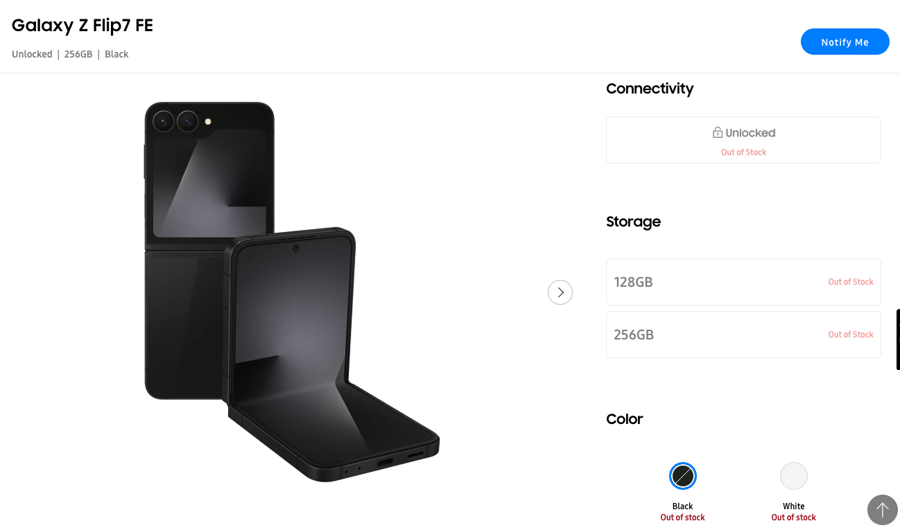Click the Connectivity section heading

click(x=650, y=89)
